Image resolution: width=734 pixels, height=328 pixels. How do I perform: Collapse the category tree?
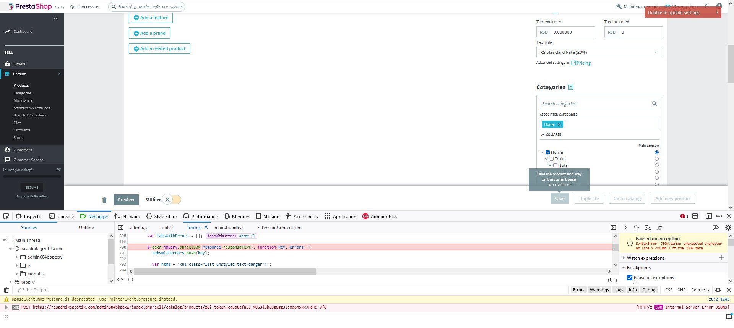pos(551,134)
